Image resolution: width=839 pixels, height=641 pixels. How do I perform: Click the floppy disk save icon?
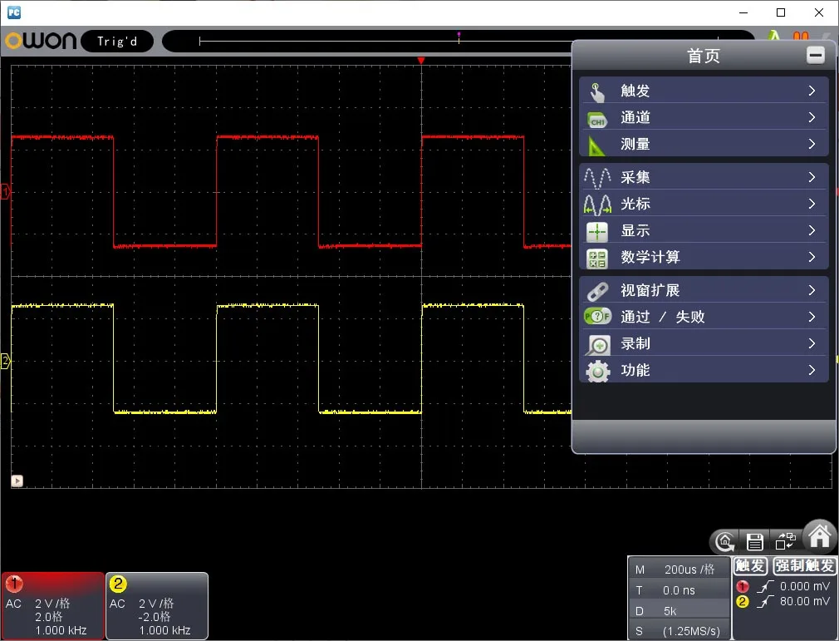(x=754, y=542)
